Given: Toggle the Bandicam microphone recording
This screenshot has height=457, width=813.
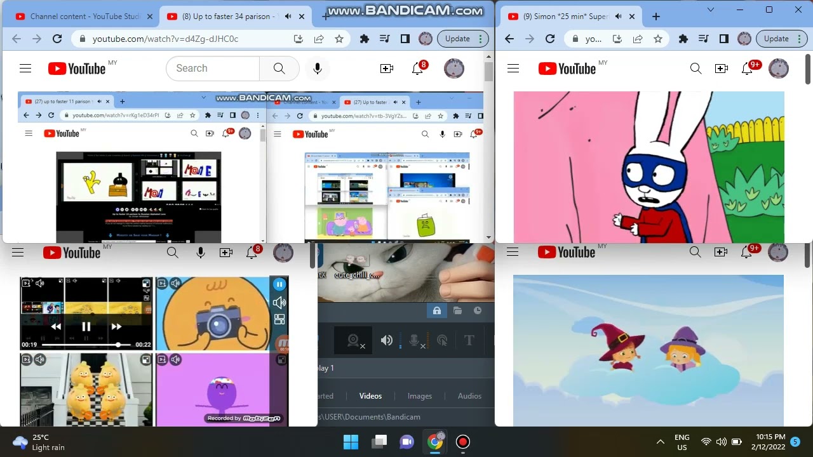Looking at the screenshot, I should point(415,341).
